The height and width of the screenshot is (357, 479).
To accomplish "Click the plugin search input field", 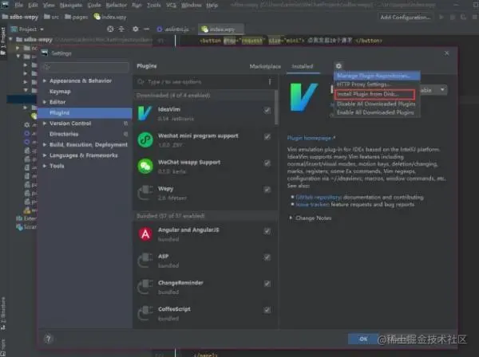I will point(200,82).
